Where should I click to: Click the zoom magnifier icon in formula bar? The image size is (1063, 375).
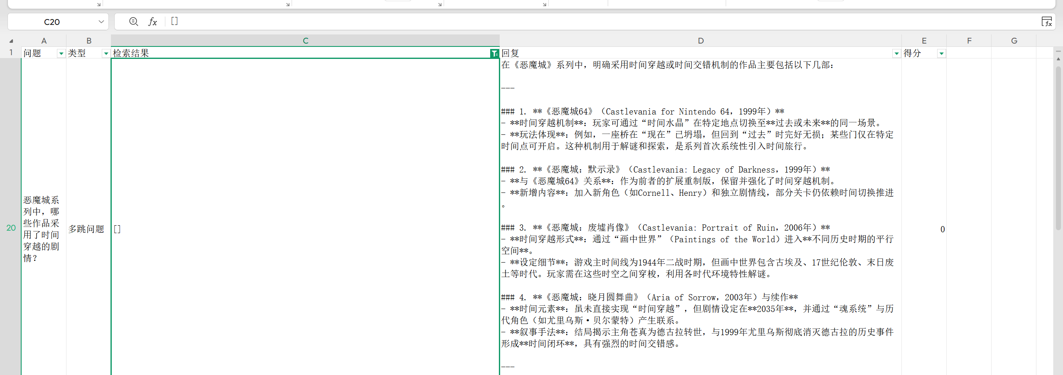point(133,22)
